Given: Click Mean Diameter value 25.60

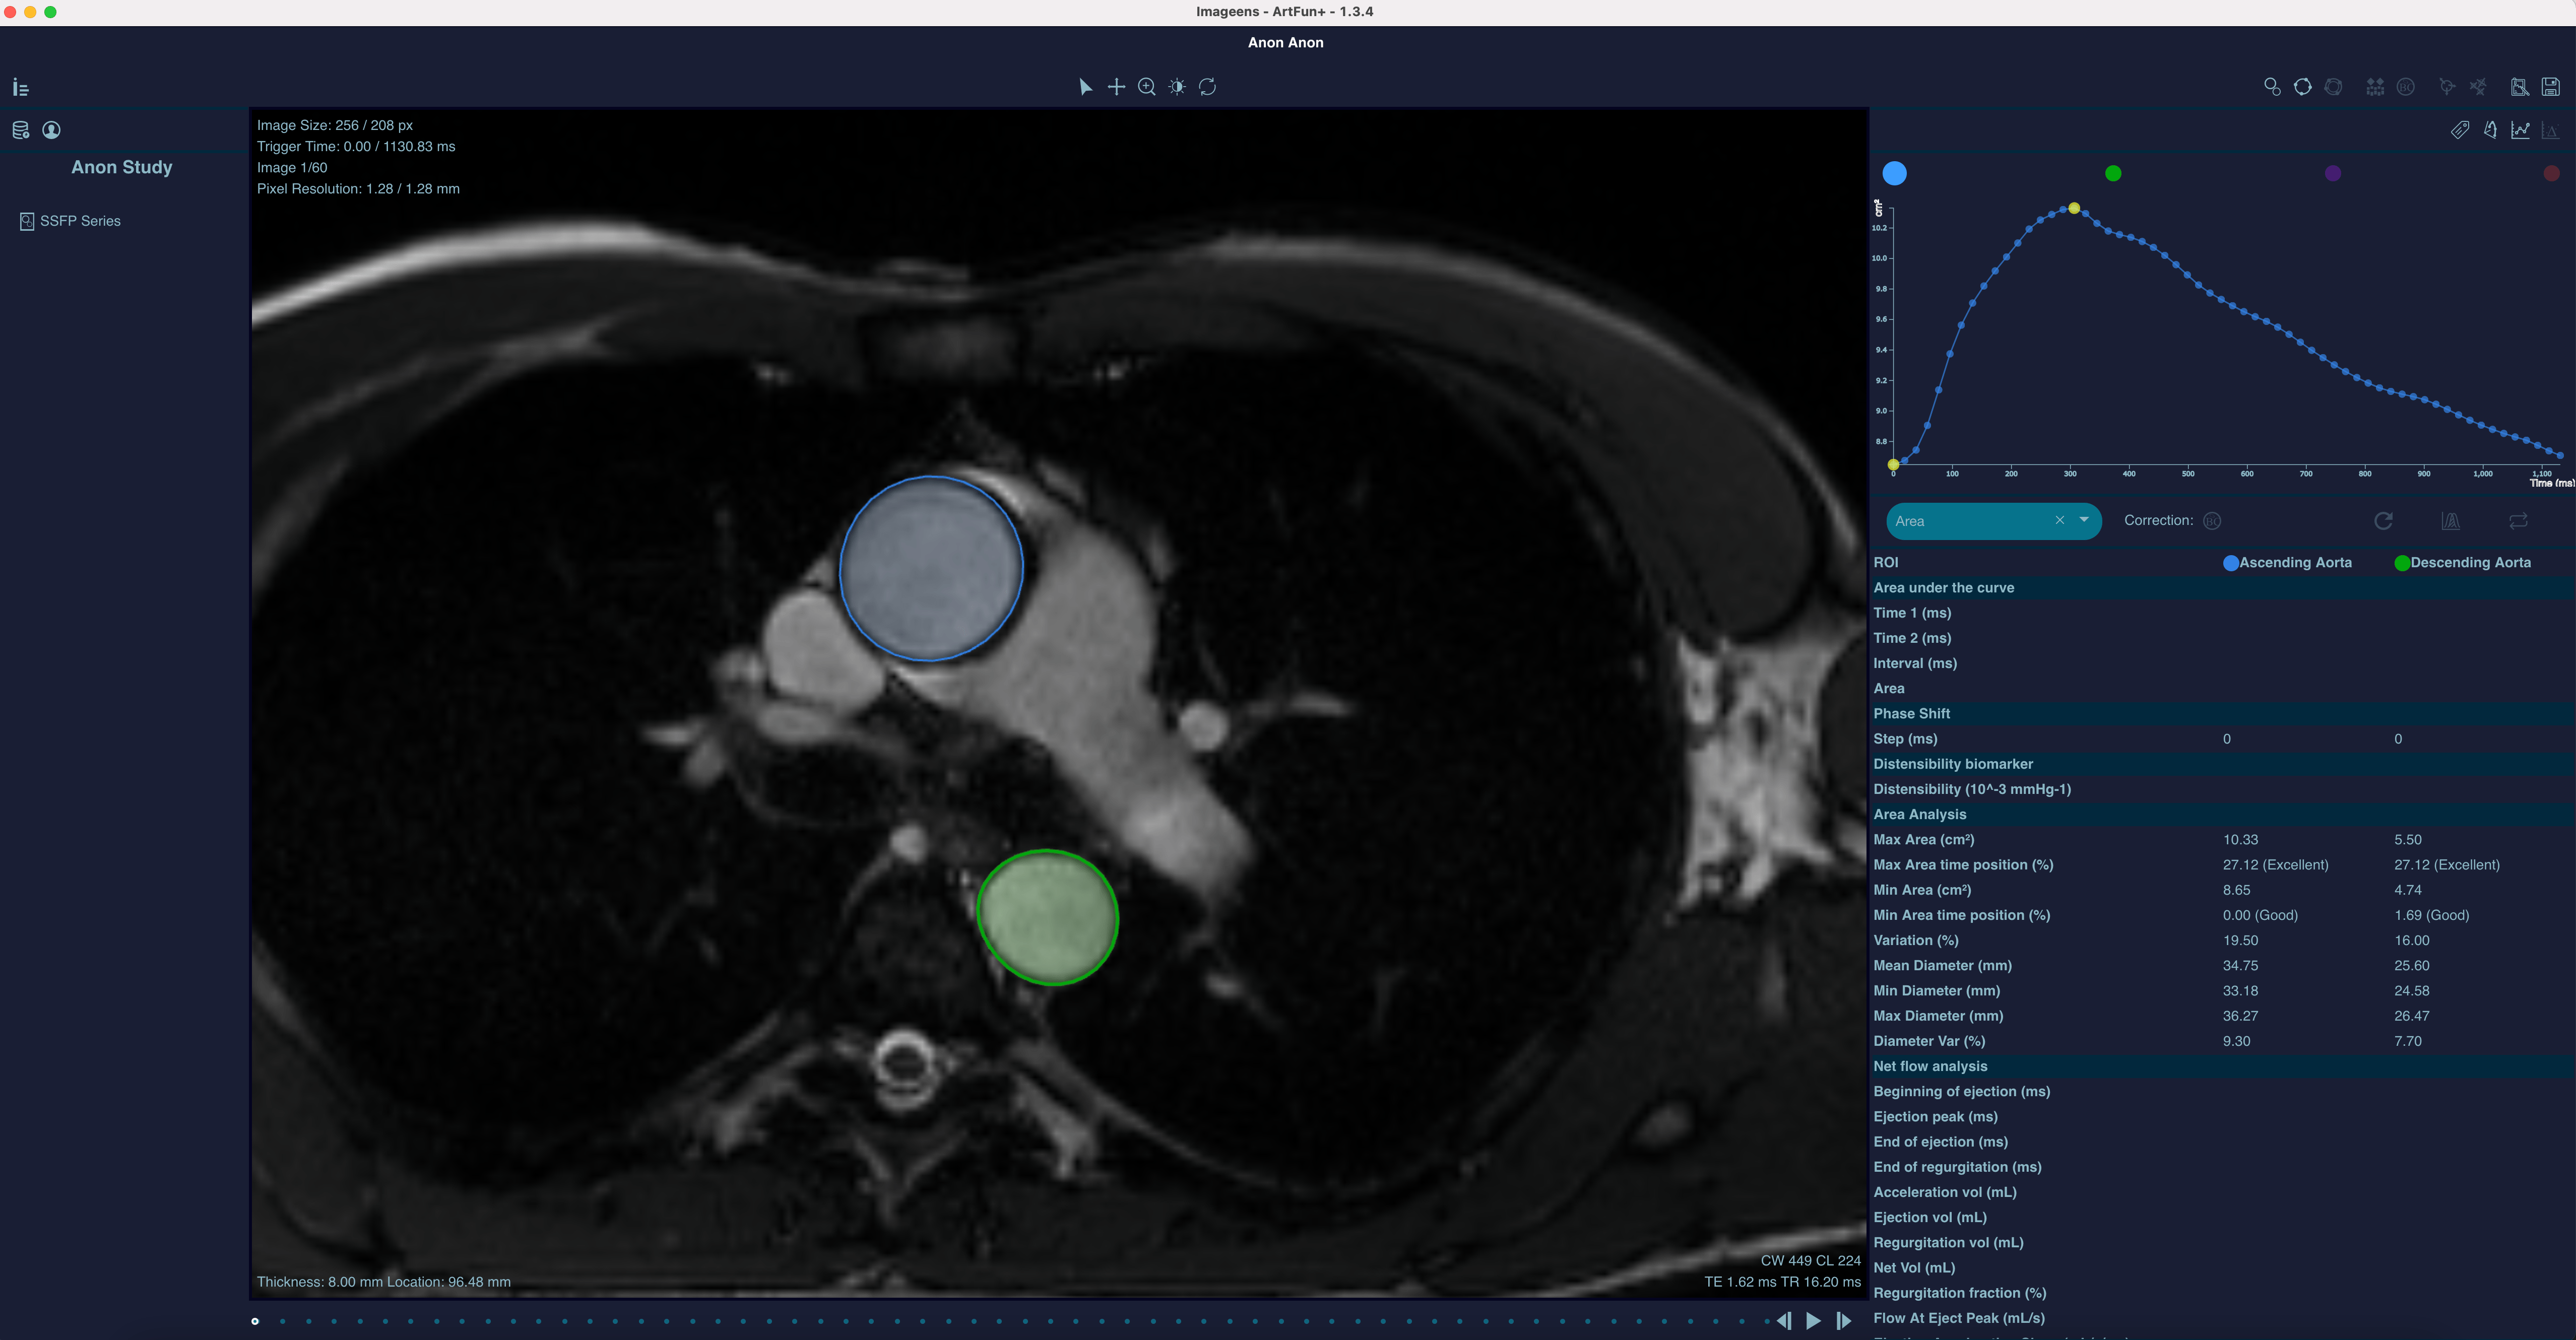Looking at the screenshot, I should (2411, 966).
